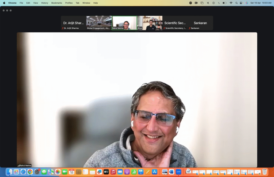Click the Spotlight search icon in menu bar
The width and height of the screenshot is (274, 177).
tap(236, 3)
